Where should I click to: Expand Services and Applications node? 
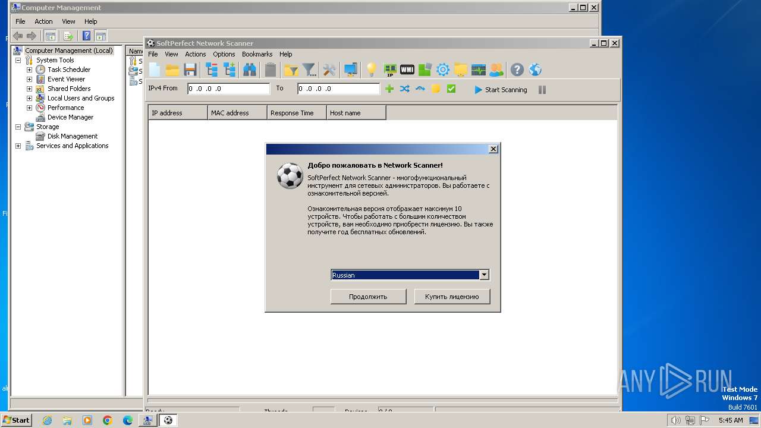coord(18,146)
